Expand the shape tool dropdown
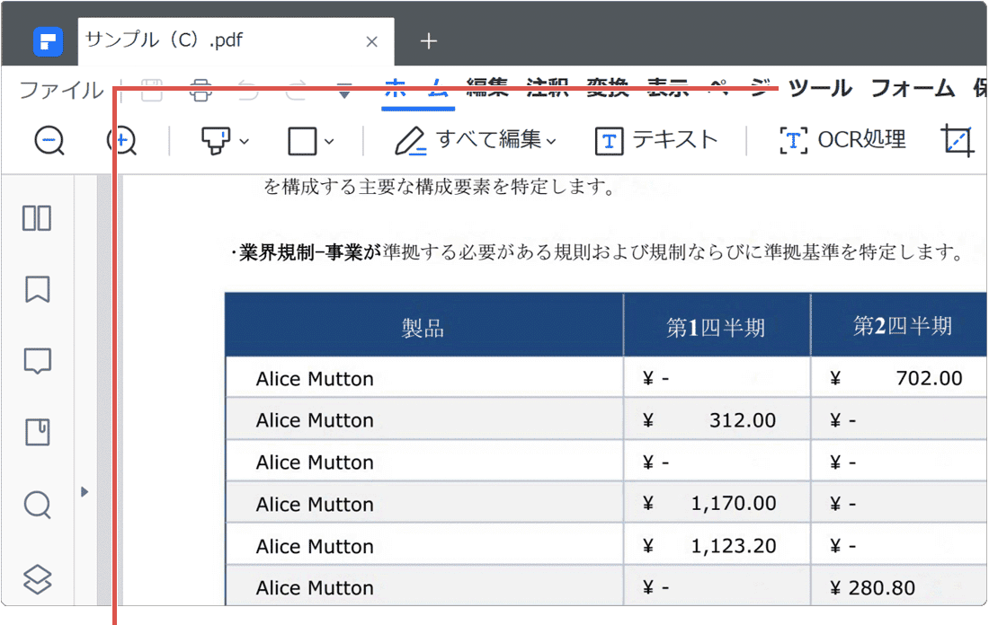989x625 pixels. coord(327,141)
